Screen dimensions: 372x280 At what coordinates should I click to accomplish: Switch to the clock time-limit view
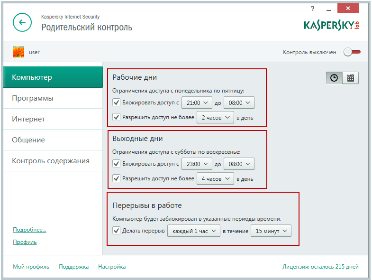(334, 78)
